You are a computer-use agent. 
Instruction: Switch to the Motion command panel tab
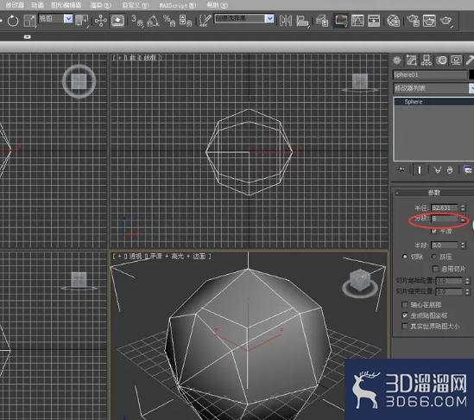point(441,60)
